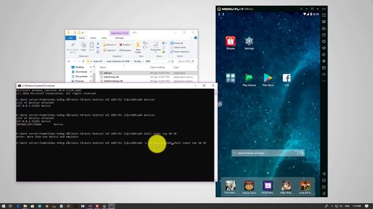373x209 pixels.
Task: Open Explorer help question mark icon
Action: [x=196, y=38]
